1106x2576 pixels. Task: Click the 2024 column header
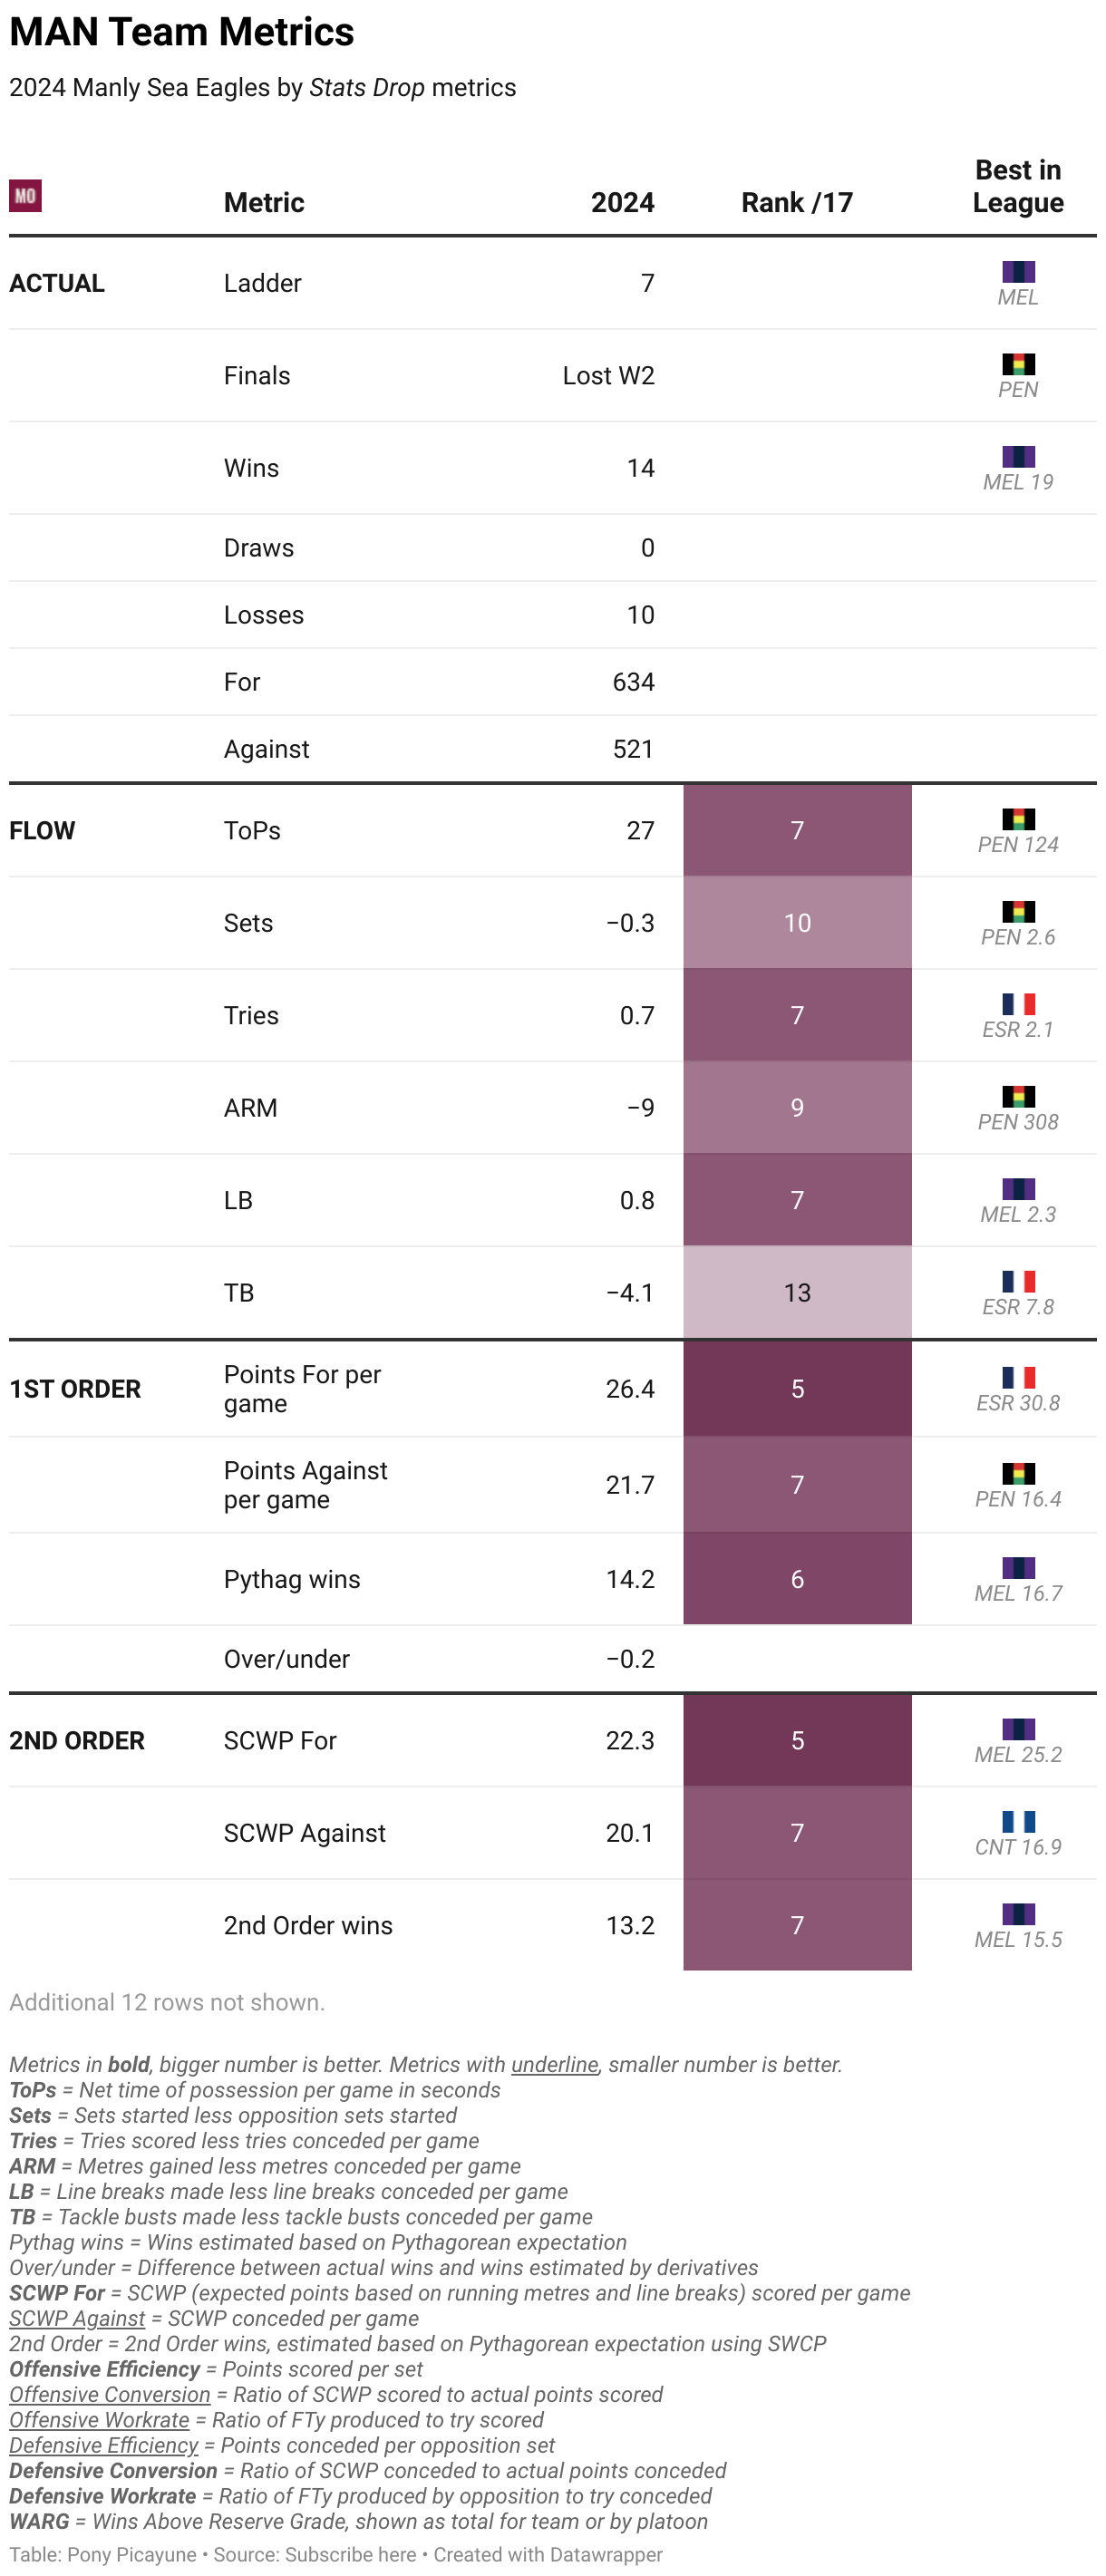pos(622,203)
